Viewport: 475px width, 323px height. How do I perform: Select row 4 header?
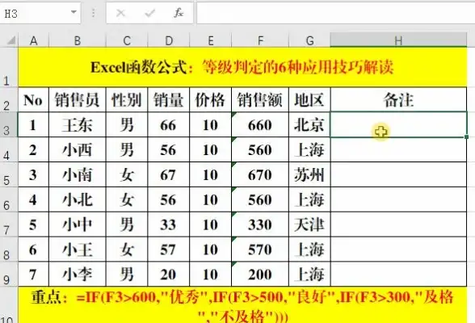tap(9, 149)
